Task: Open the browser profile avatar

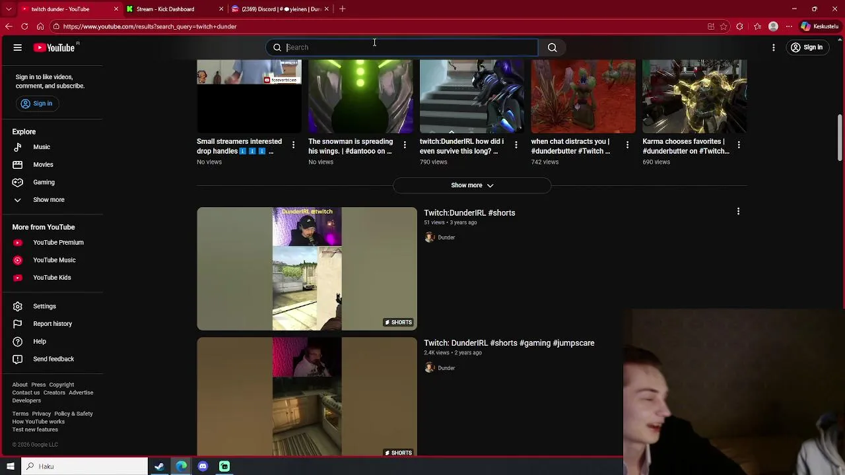Action: click(773, 26)
